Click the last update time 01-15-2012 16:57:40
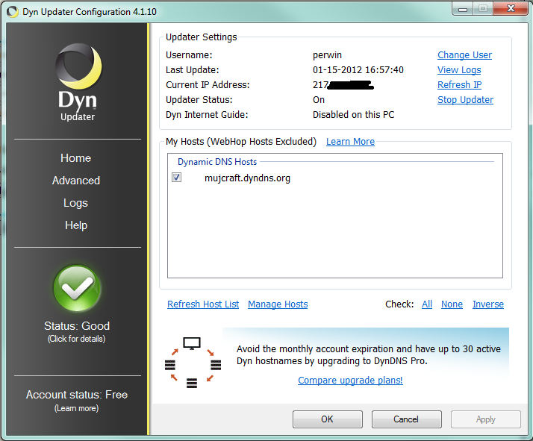This screenshot has height=441, width=533. (358, 70)
